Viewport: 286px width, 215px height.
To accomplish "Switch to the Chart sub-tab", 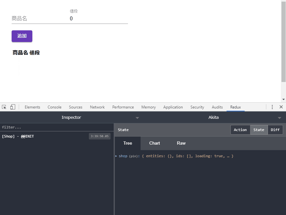I will point(154,143).
